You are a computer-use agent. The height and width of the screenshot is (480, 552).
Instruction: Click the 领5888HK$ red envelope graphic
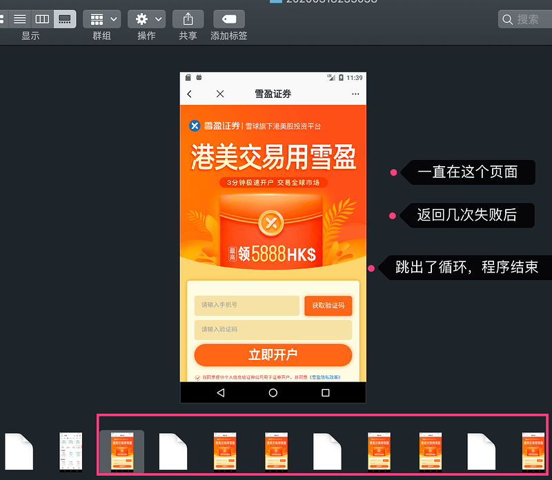click(271, 230)
